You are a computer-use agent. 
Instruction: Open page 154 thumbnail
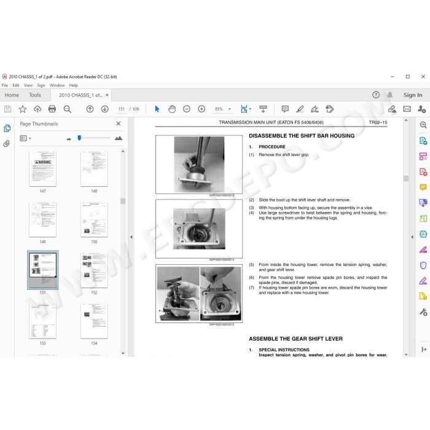click(94, 321)
